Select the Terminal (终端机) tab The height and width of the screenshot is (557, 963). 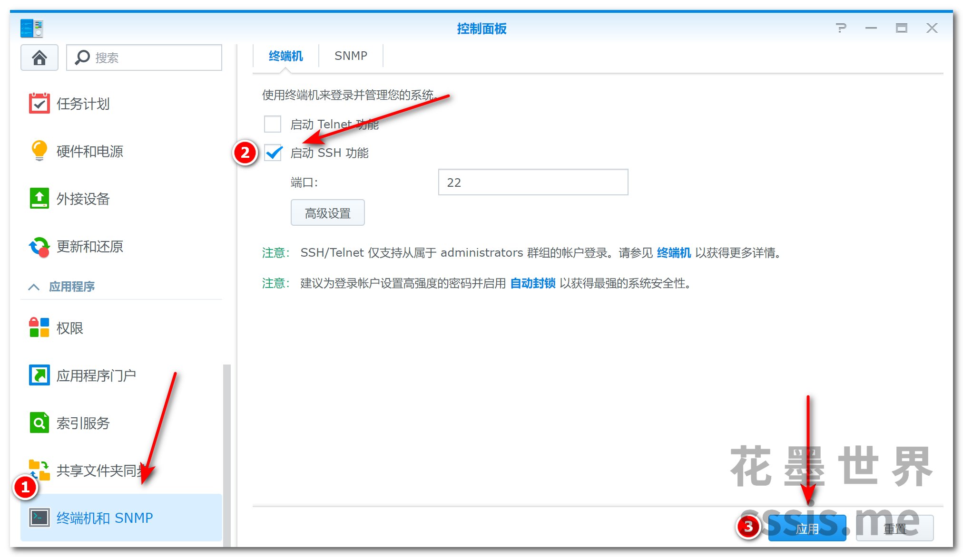click(x=285, y=56)
